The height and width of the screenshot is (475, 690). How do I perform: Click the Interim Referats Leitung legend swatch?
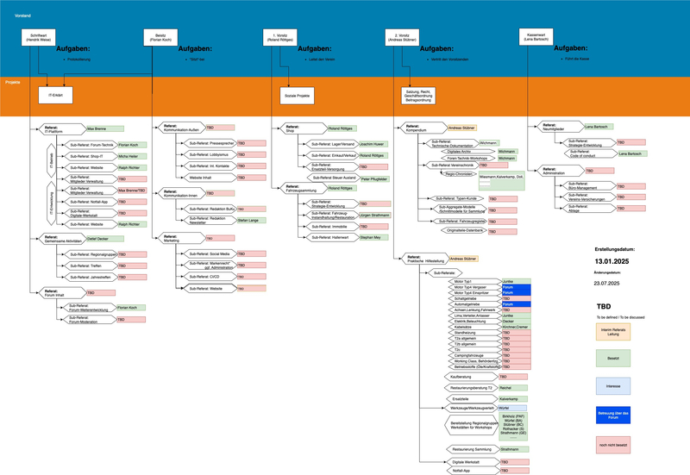coord(613,332)
